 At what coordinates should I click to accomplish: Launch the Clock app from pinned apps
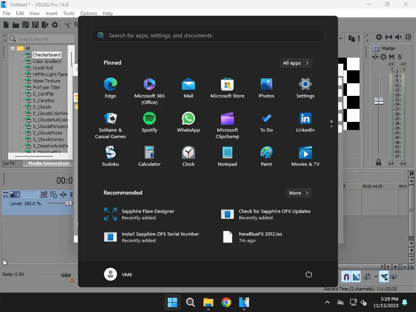click(188, 156)
